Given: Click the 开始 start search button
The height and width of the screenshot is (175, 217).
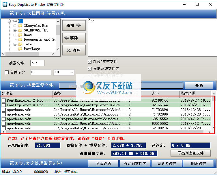Looking at the screenshot, I should coord(199,85).
